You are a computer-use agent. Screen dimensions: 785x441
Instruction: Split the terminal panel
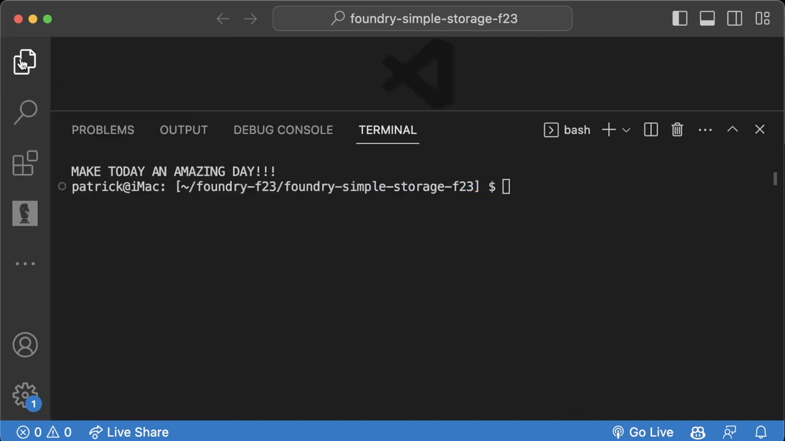point(651,130)
